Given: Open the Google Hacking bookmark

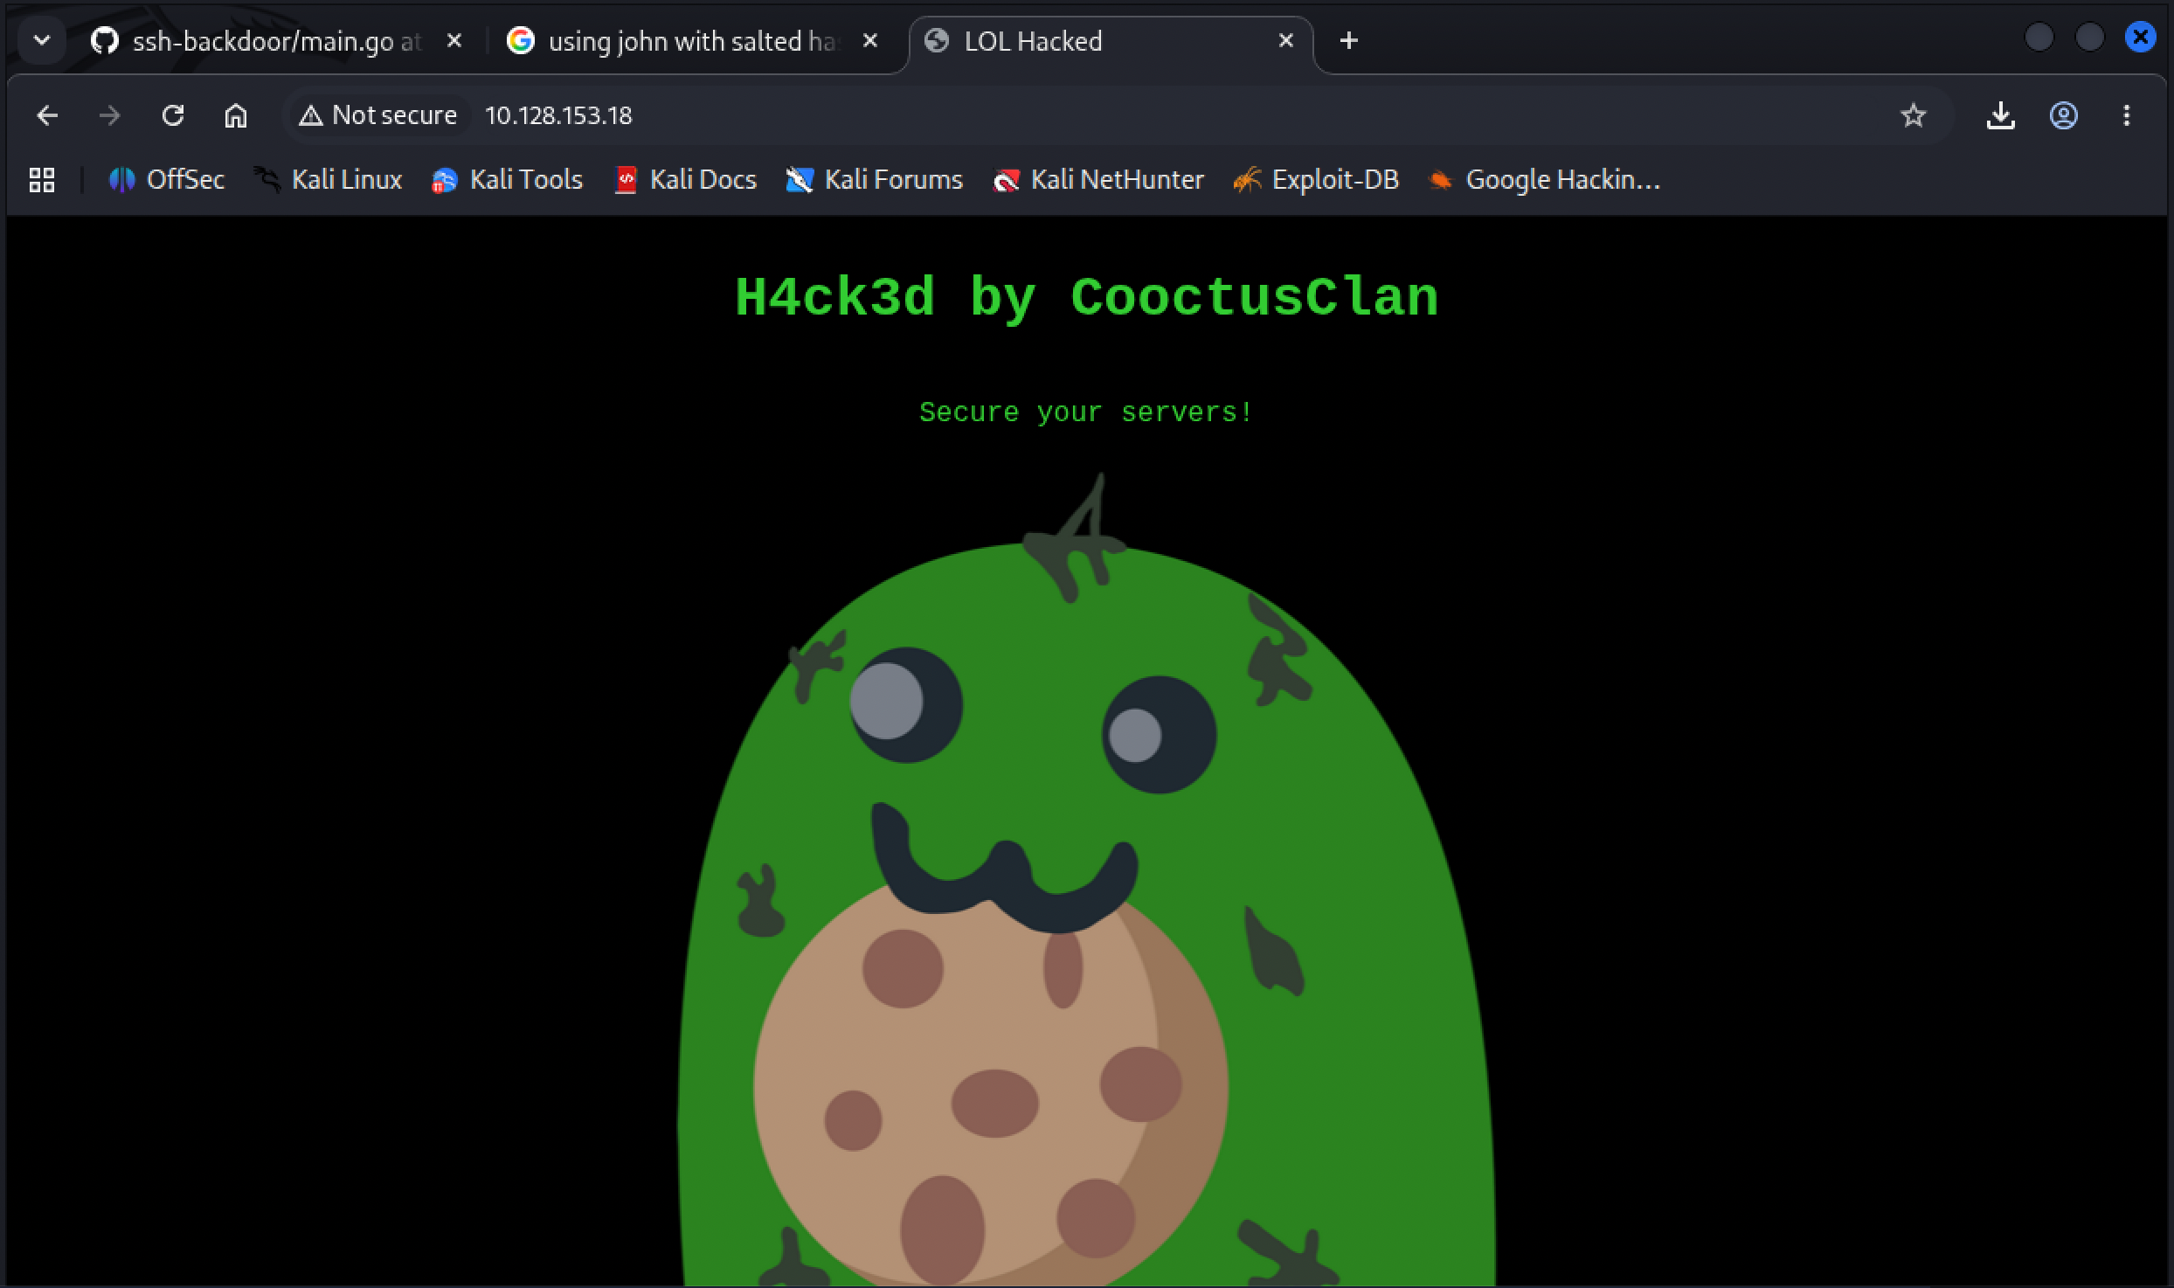Looking at the screenshot, I should [1544, 180].
